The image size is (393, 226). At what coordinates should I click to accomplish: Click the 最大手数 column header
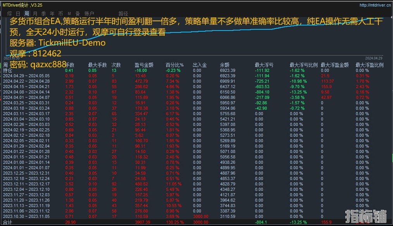pos(98,65)
